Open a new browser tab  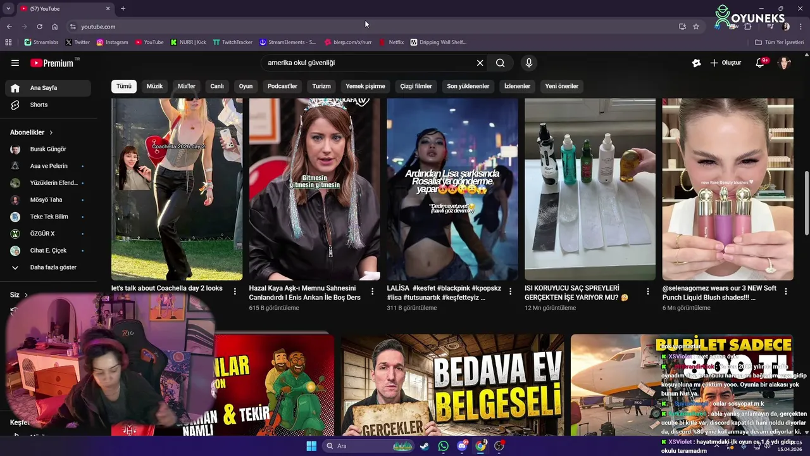[123, 8]
